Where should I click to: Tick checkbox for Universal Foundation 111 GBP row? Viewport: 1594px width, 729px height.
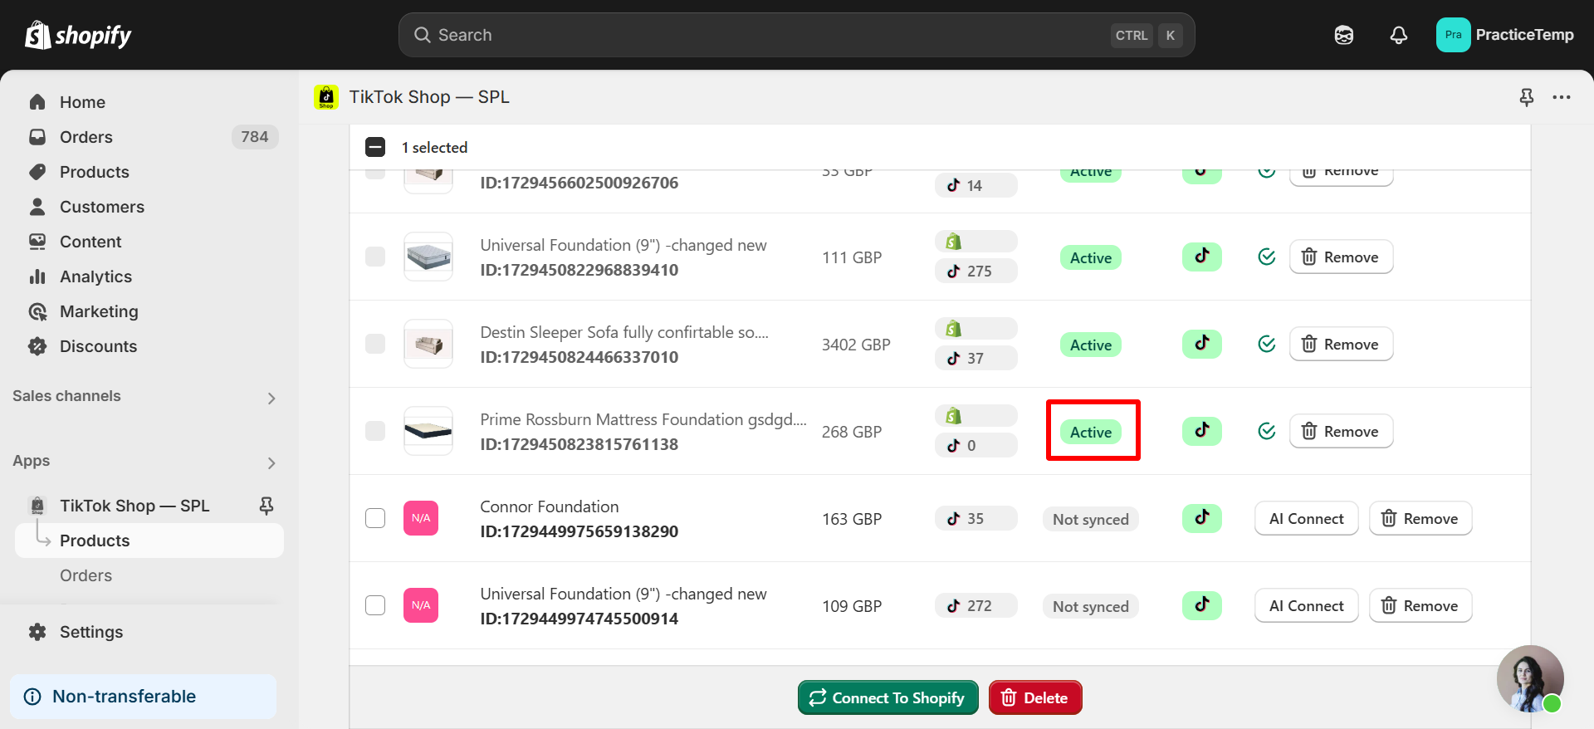pyautogui.click(x=375, y=257)
